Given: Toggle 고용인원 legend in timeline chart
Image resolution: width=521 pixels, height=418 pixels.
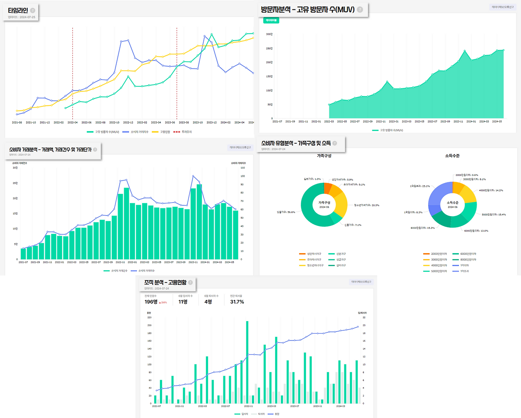Looking at the screenshot, I should (161, 132).
